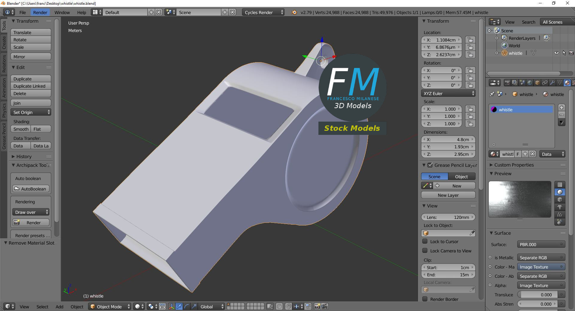575x311 pixels.
Task: Remove material slot with minus button
Action: tap(562, 115)
